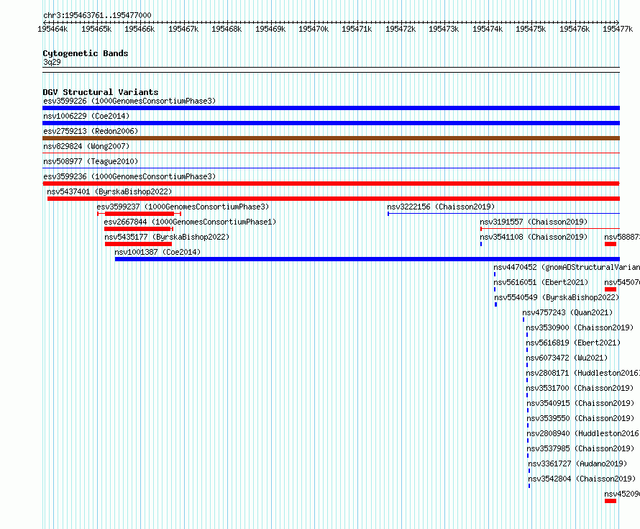The height and width of the screenshot is (529, 640).
Task: Open nsv3540915 (Chaisson2019) label
Action: pyautogui.click(x=580, y=403)
